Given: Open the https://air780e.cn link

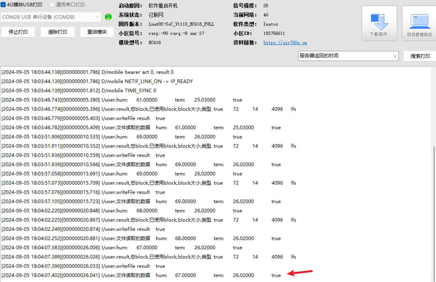Looking at the screenshot, I should pos(285,43).
